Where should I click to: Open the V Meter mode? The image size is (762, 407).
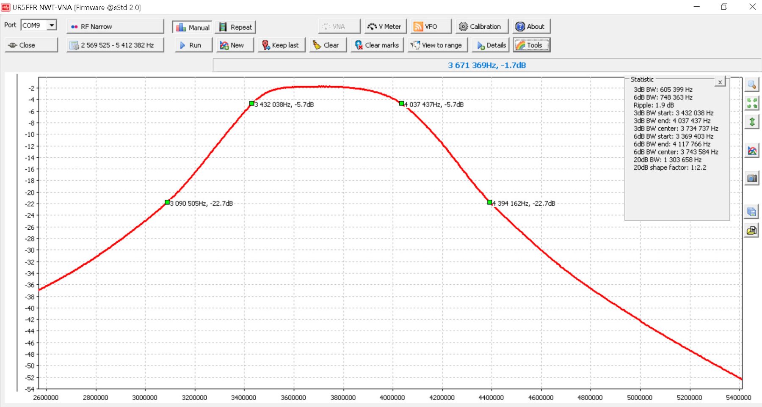pyautogui.click(x=385, y=27)
